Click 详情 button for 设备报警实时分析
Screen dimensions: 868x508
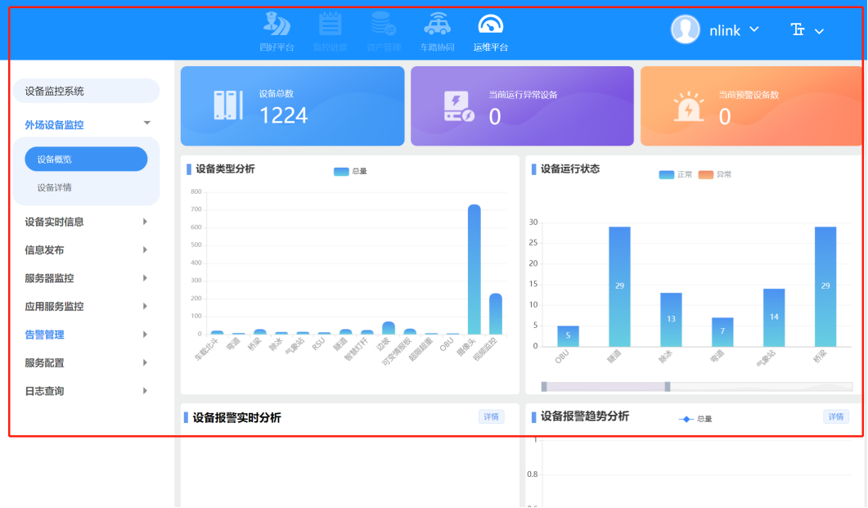tap(491, 416)
